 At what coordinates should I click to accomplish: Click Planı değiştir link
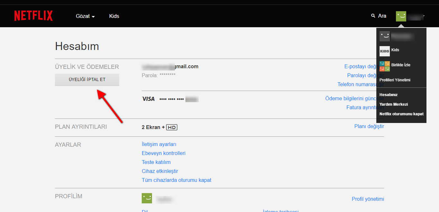point(369,126)
